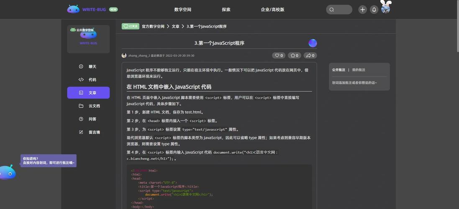Click the chat bubble icon beside 聊天
The height and width of the screenshot is (209, 459).
coord(81,66)
